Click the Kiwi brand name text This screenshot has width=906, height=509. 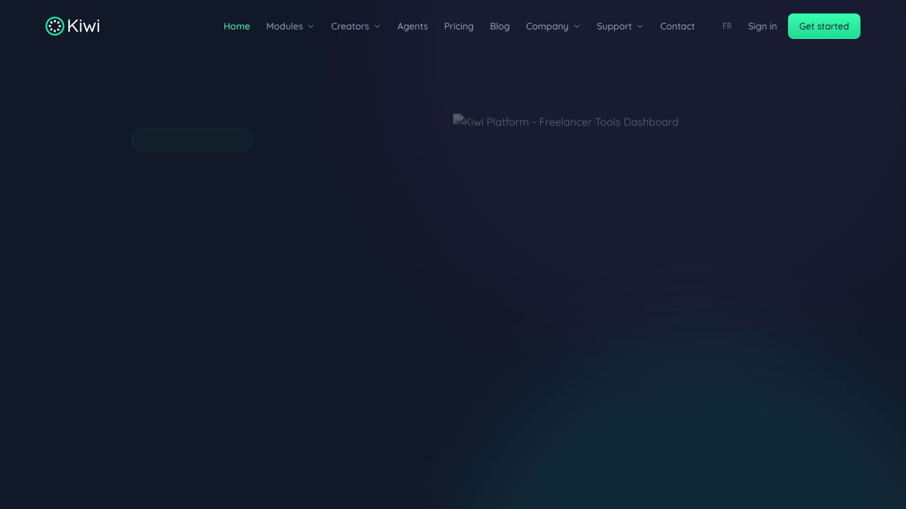(x=84, y=26)
